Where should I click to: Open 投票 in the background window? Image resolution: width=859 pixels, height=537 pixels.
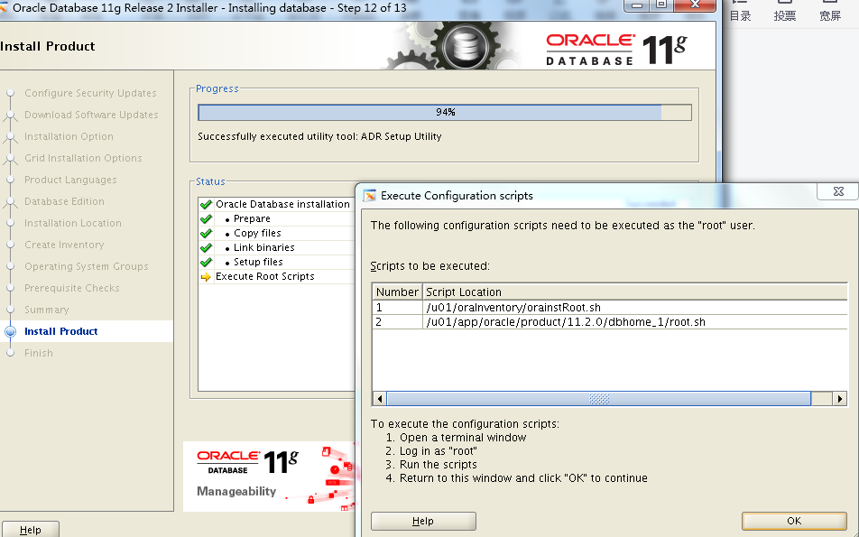784,11
